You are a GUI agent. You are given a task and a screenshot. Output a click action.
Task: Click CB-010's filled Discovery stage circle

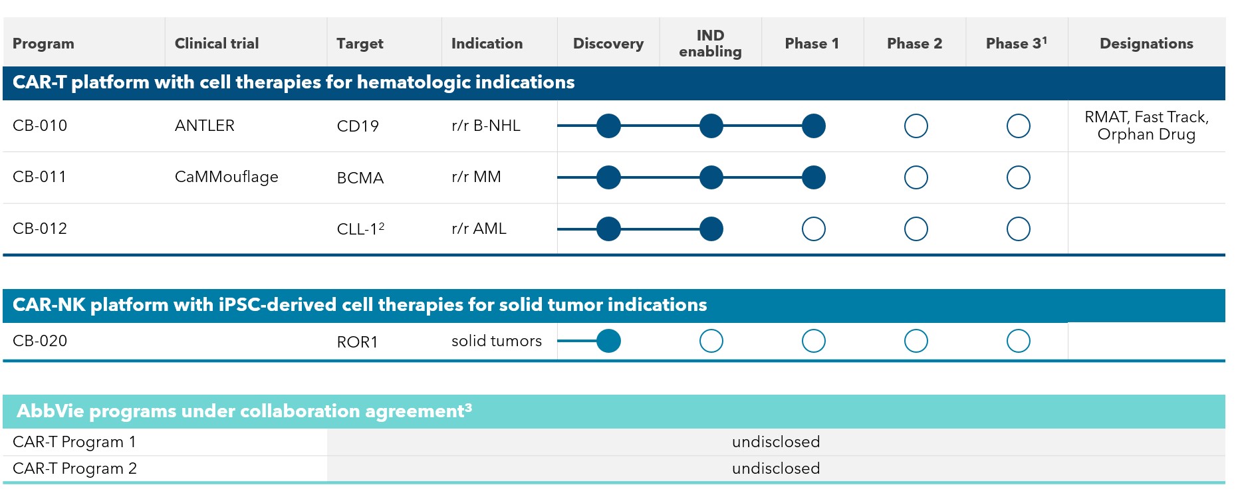pos(608,126)
